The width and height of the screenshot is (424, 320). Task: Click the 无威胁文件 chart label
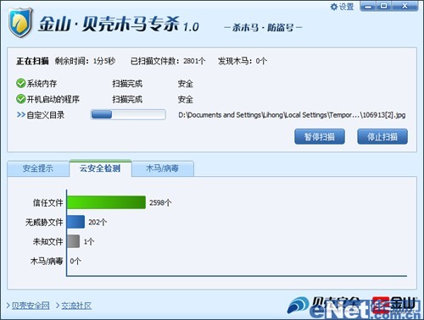(x=44, y=222)
